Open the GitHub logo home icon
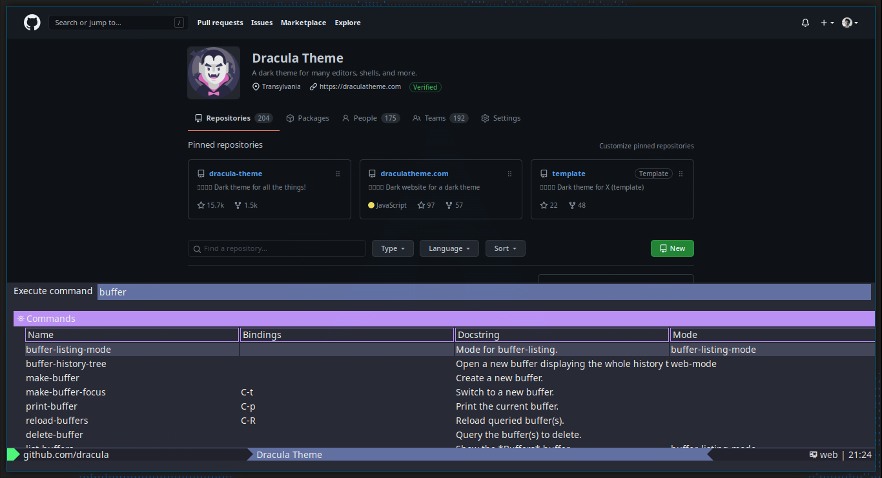The height and width of the screenshot is (478, 882). tap(32, 23)
